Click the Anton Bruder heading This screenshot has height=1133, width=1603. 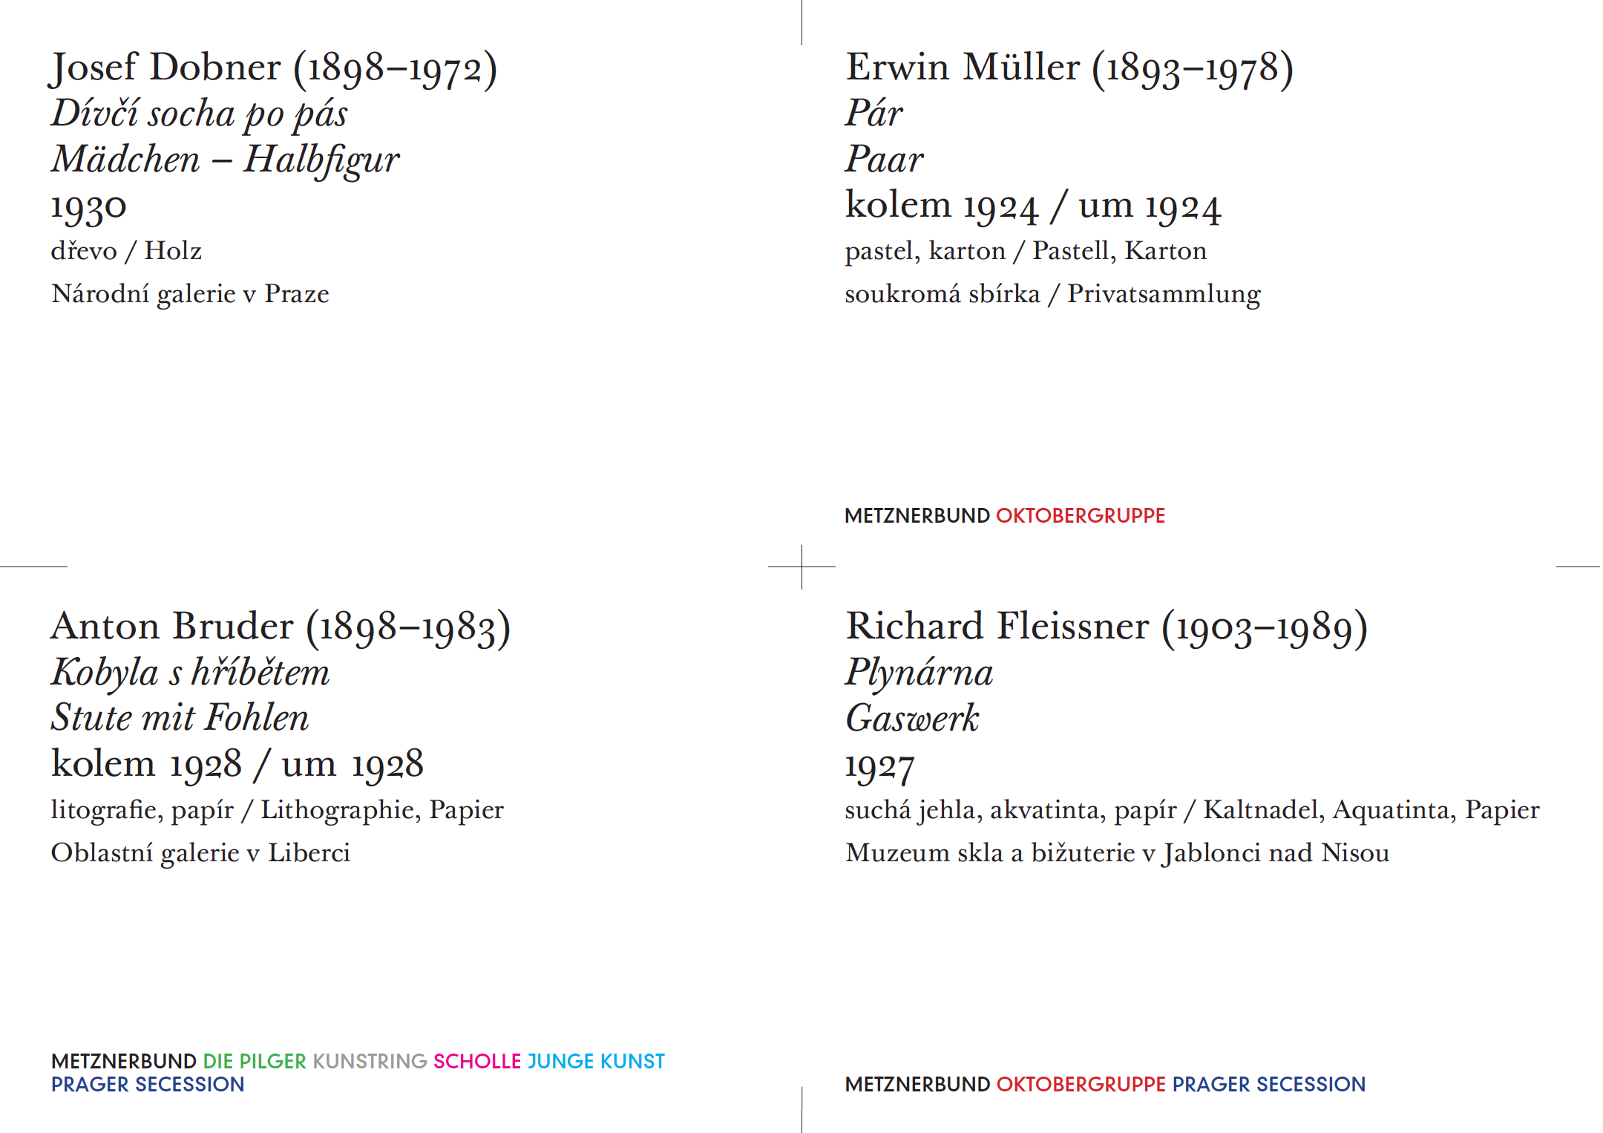click(281, 627)
